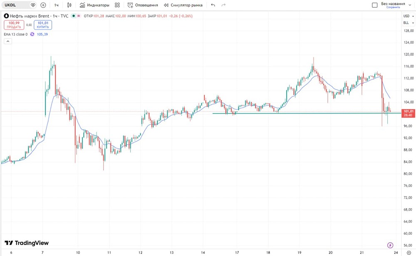Toggle the layout setup square box
The image size is (416, 256).
pyautogui.click(x=374, y=5)
